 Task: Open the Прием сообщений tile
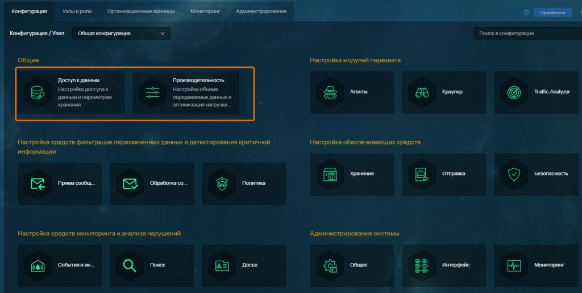pos(60,183)
